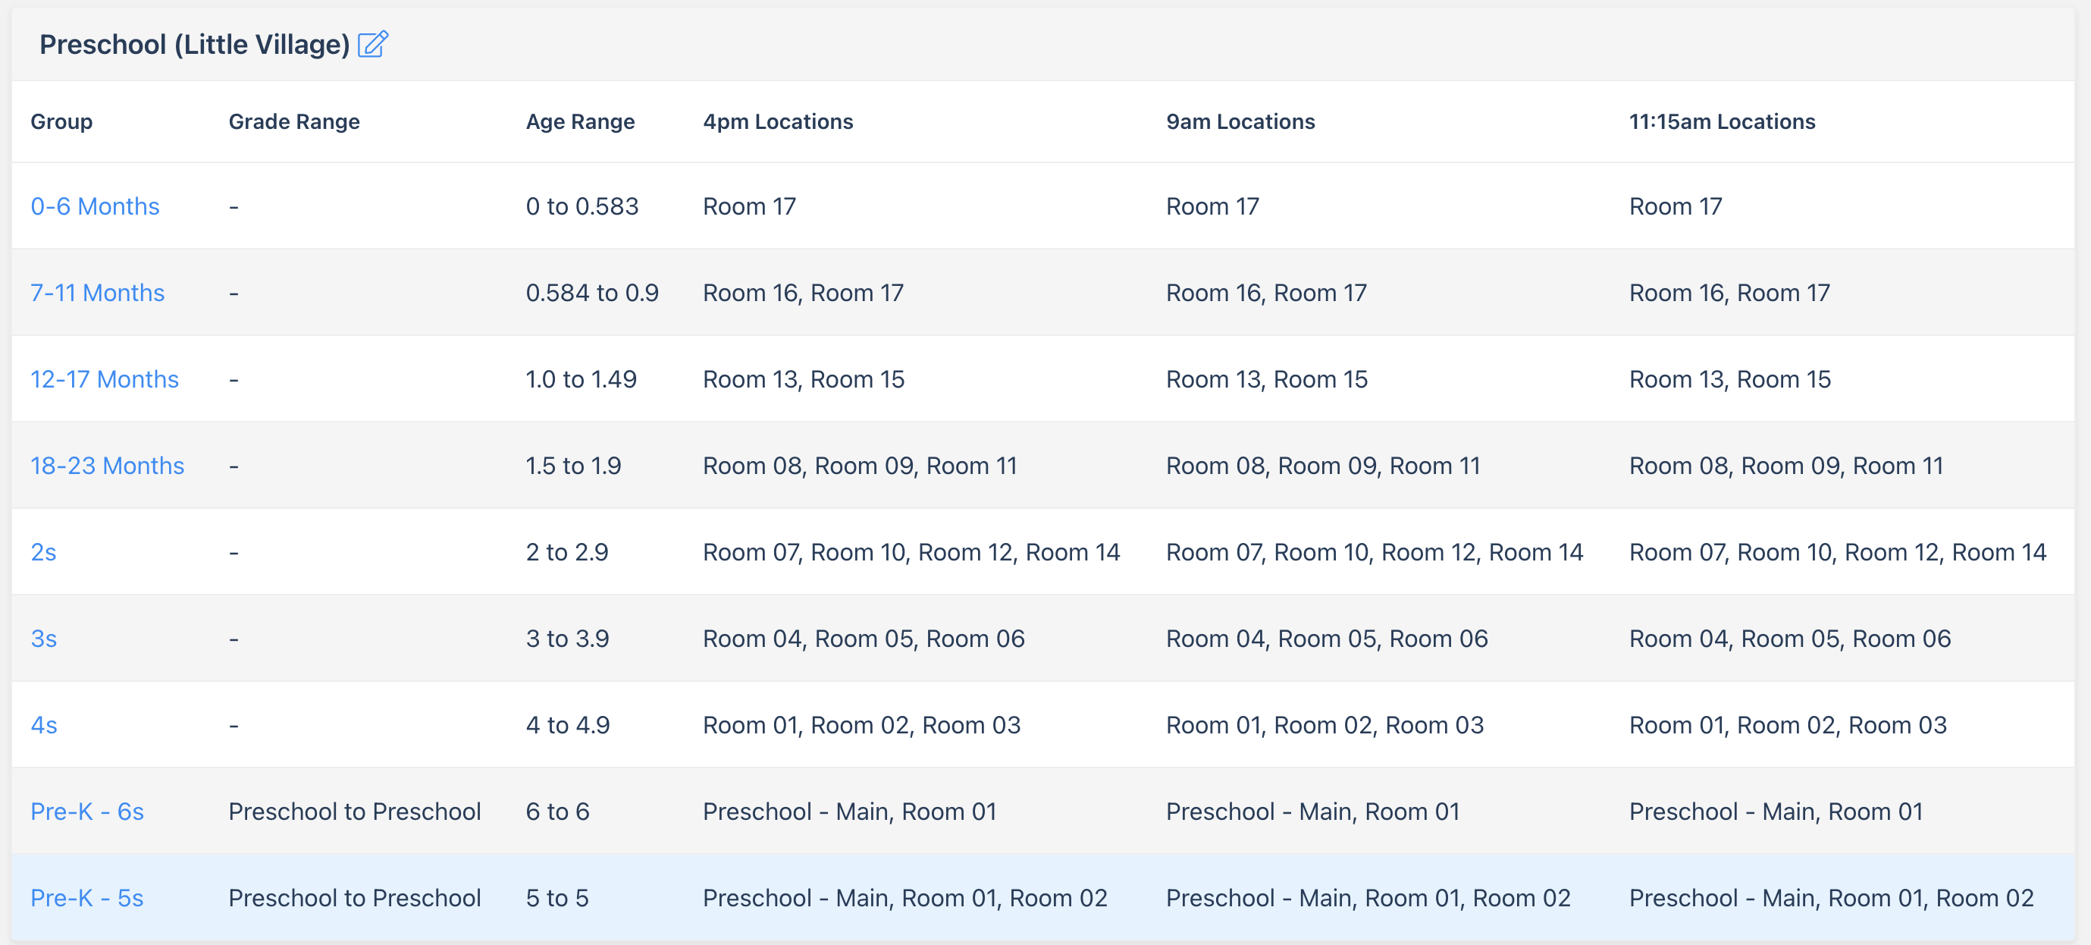The image size is (2091, 945).
Task: Click the Grade Range column header
Action: (294, 122)
